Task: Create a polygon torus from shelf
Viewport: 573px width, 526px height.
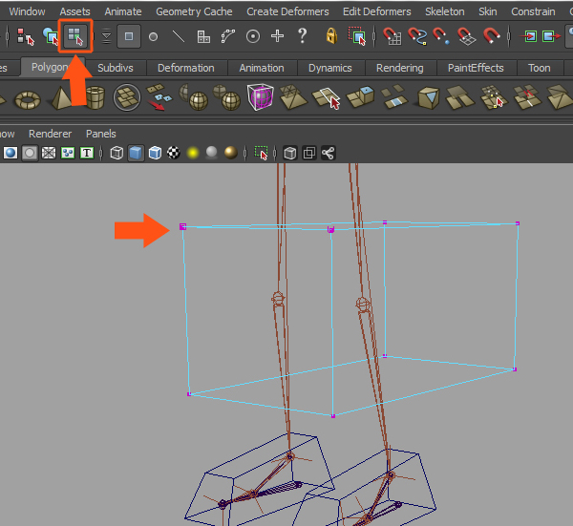Action: [x=28, y=99]
